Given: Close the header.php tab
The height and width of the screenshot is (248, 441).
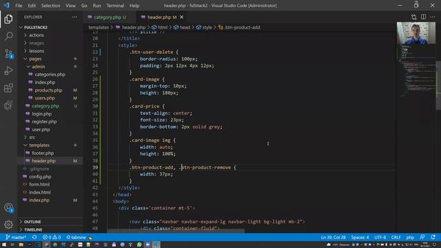Looking at the screenshot, I should [182, 17].
